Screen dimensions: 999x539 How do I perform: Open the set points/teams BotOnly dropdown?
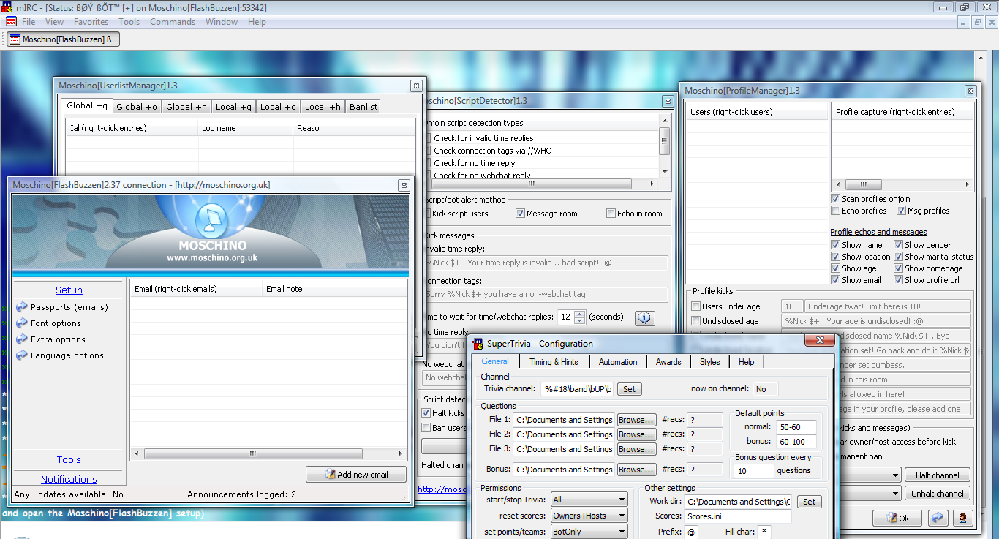click(589, 532)
